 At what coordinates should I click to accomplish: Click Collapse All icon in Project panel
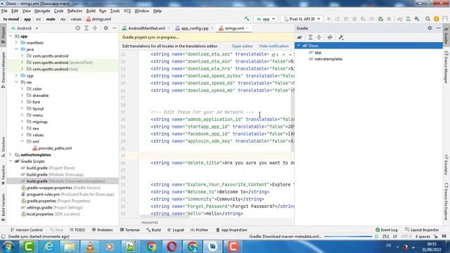click(x=95, y=28)
